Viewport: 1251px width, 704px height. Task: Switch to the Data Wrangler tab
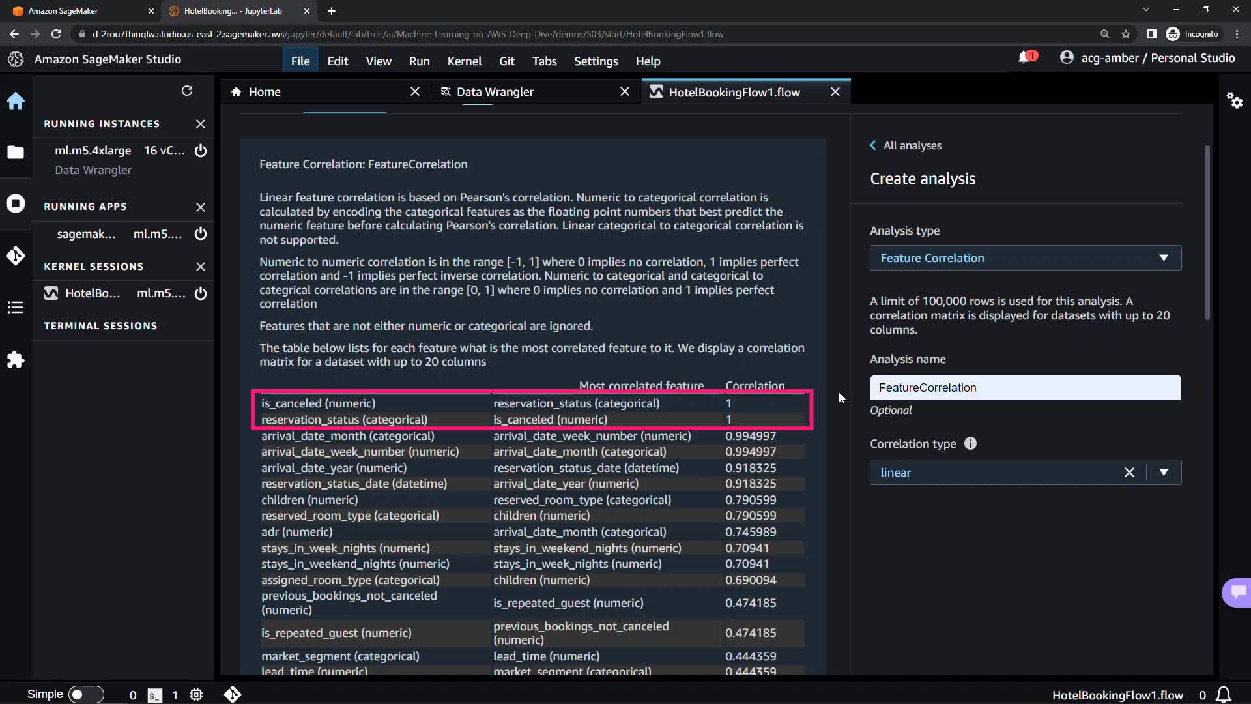[x=495, y=92]
